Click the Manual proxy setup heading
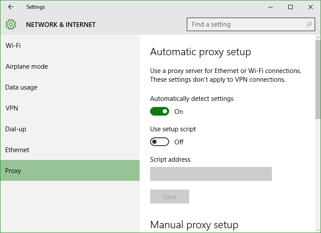 (x=194, y=225)
